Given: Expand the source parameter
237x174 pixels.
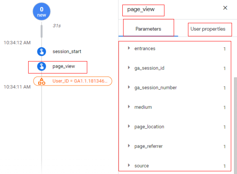Looking at the screenshot, I should click(x=129, y=166).
